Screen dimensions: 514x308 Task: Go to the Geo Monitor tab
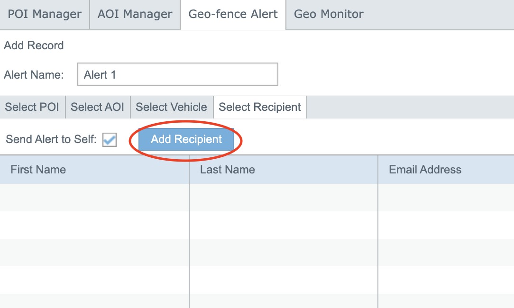point(329,14)
